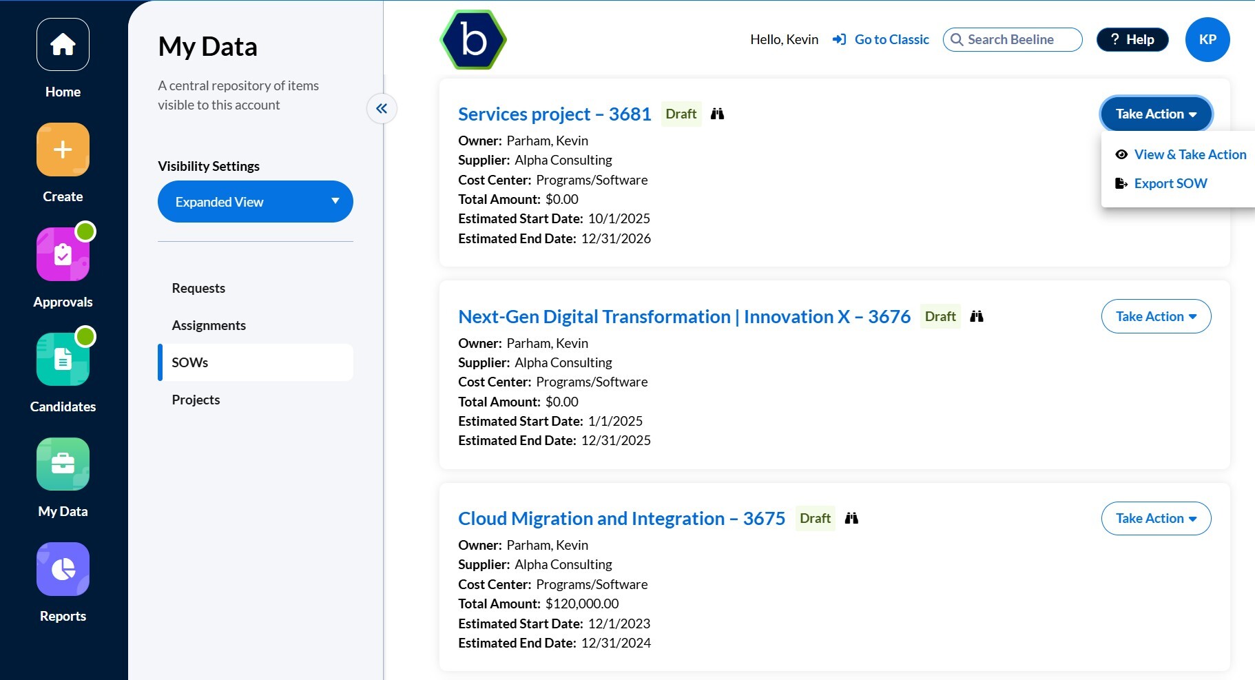This screenshot has width=1255, height=680.
Task: Click the Reports label in sidebar
Action: tap(63, 616)
